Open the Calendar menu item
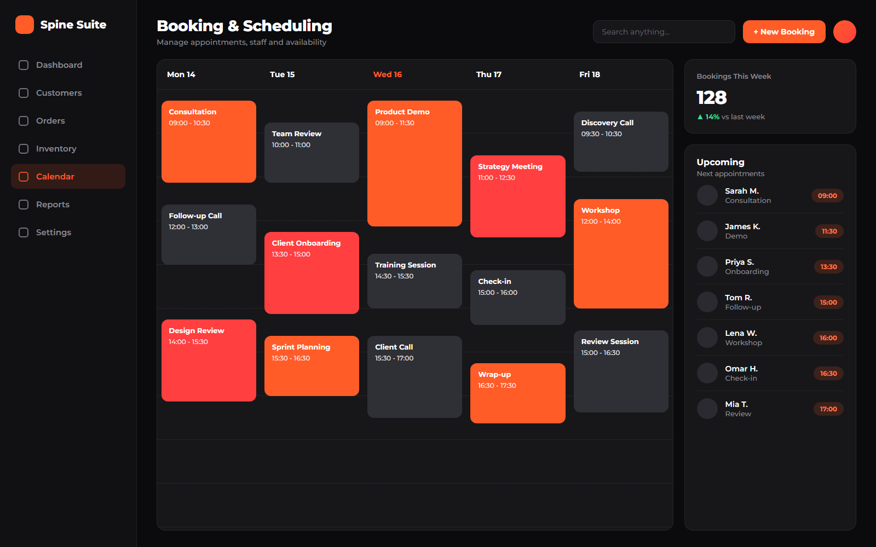The image size is (876, 547). (x=68, y=177)
